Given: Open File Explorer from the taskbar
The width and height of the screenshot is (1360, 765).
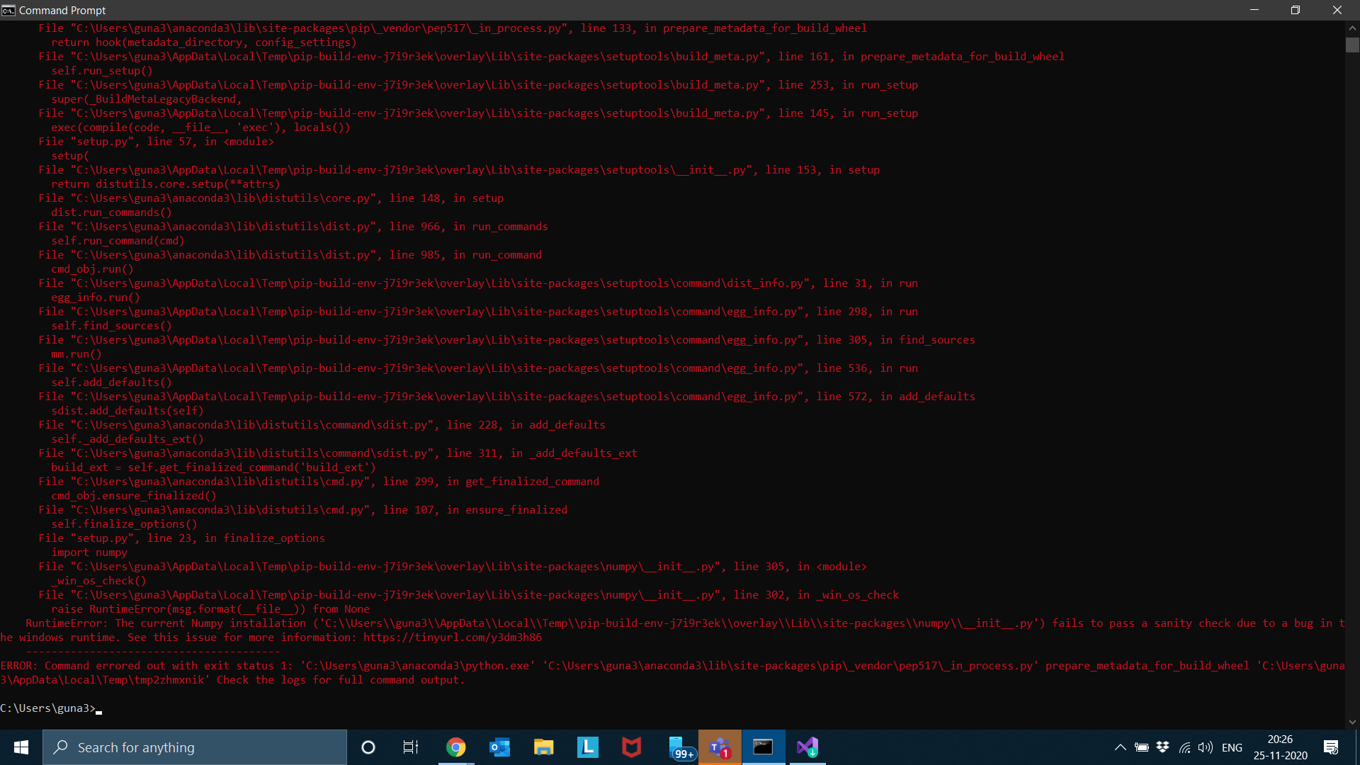Looking at the screenshot, I should coord(544,747).
